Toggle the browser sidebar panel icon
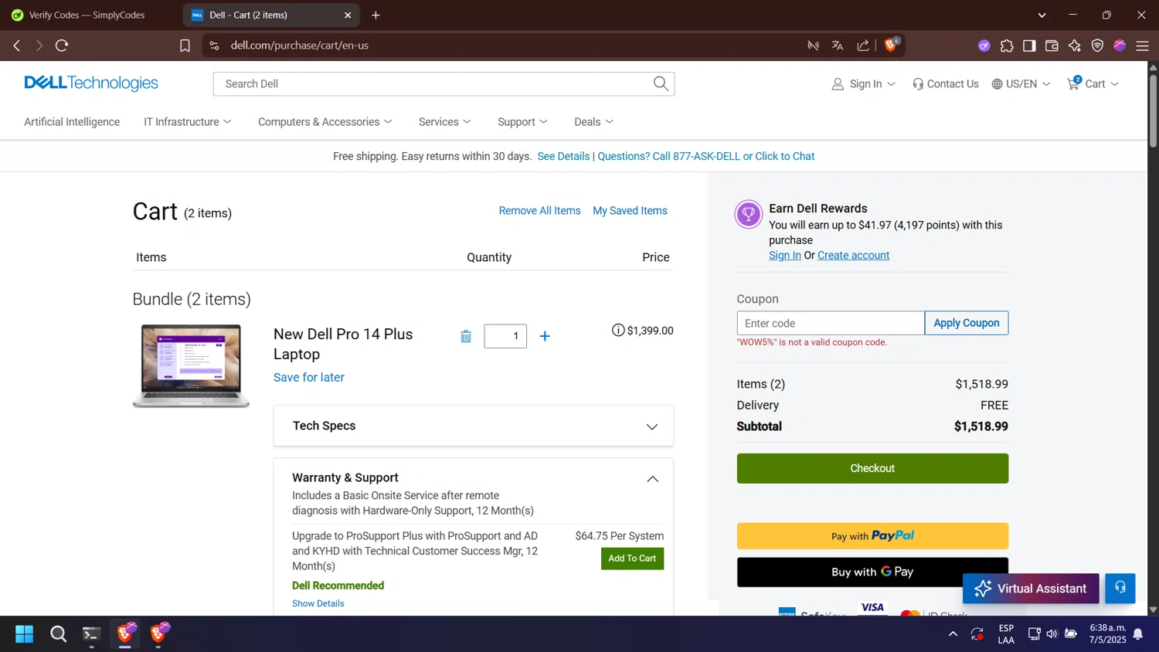The width and height of the screenshot is (1159, 652). point(1029,46)
